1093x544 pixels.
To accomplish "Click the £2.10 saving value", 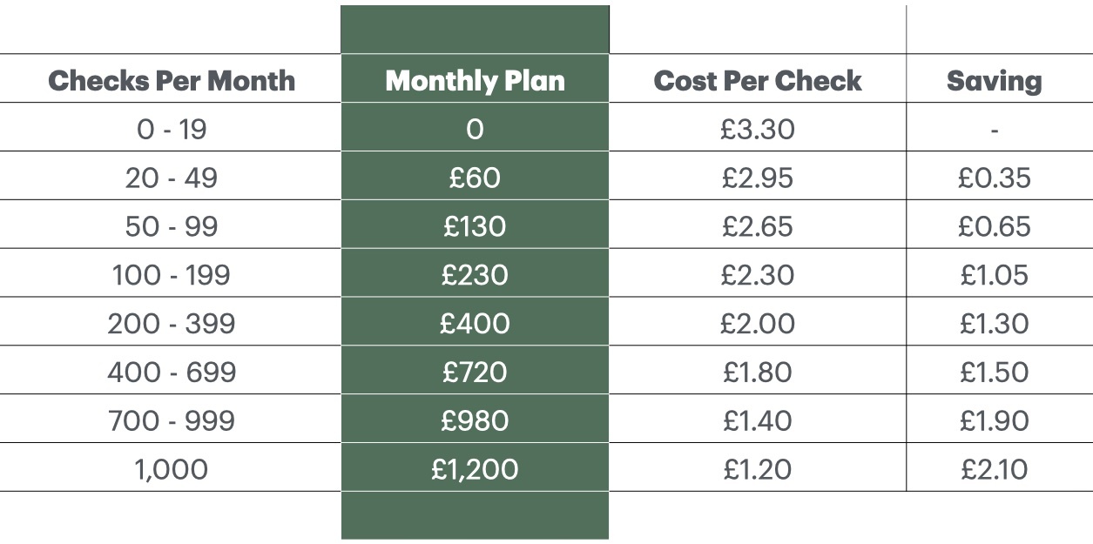I will (994, 470).
